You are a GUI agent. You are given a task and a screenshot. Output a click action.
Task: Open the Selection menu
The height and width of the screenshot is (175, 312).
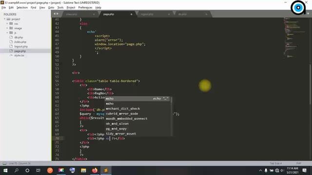[22, 8]
